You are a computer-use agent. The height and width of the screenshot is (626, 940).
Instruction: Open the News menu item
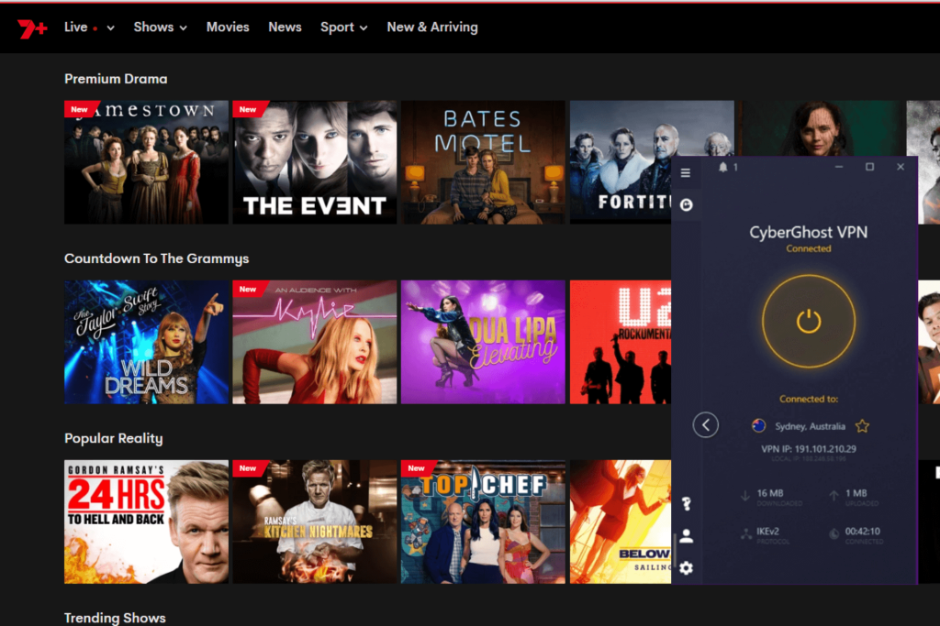285,27
